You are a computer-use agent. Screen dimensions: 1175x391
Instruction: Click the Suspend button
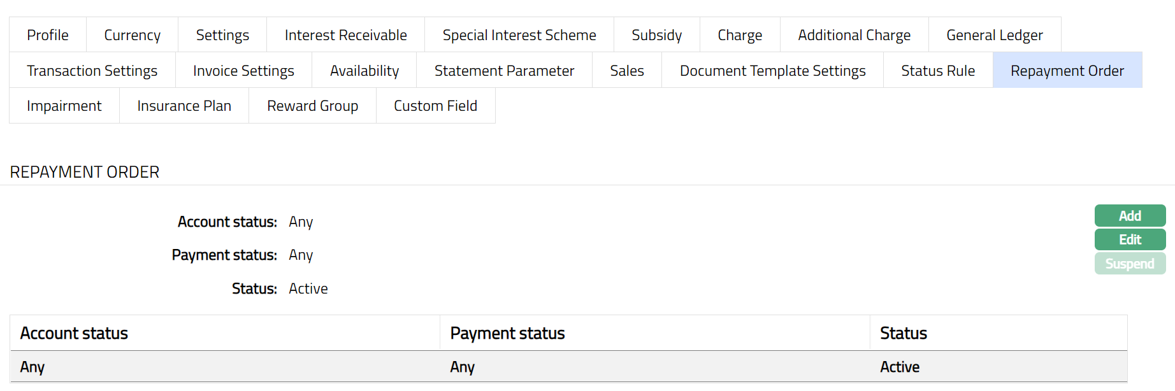1130,264
